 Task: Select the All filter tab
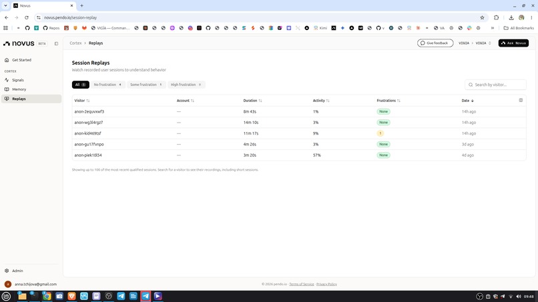81,85
